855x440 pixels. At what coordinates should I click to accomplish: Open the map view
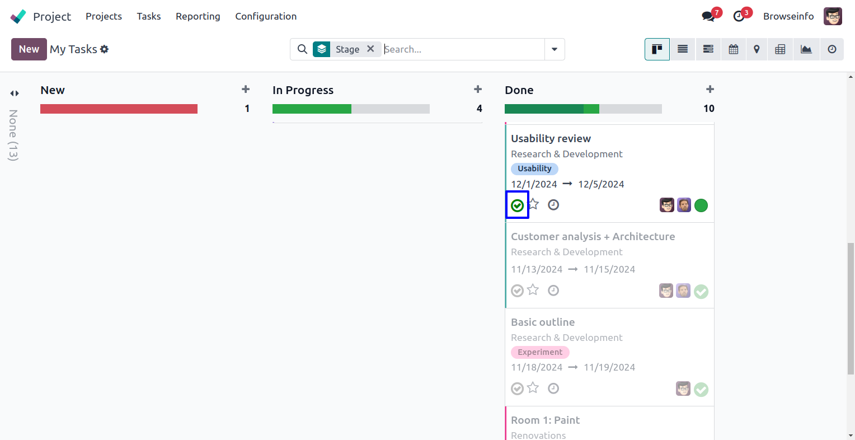[757, 49]
